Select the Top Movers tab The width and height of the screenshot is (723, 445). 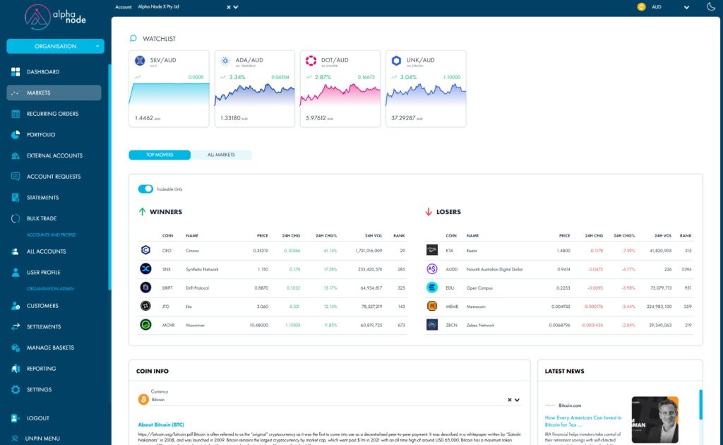[160, 155]
